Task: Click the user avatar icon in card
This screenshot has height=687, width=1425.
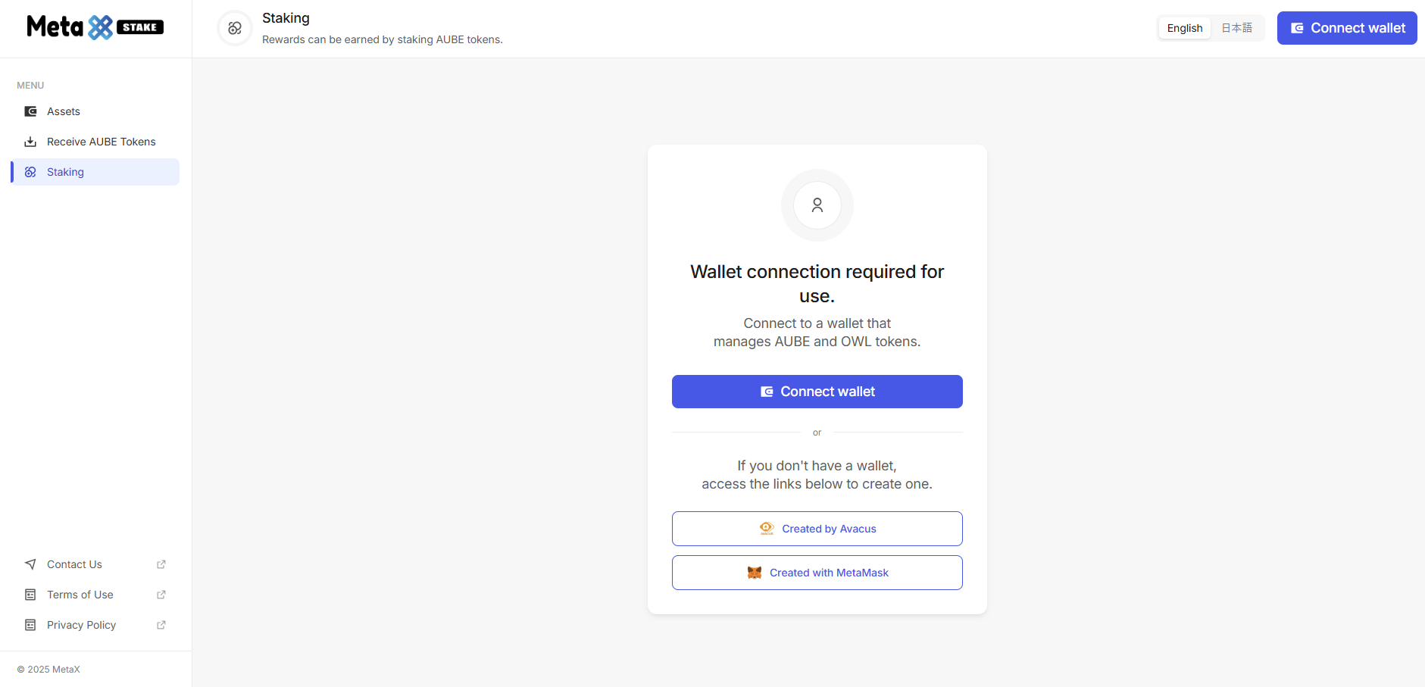Action: 817,205
